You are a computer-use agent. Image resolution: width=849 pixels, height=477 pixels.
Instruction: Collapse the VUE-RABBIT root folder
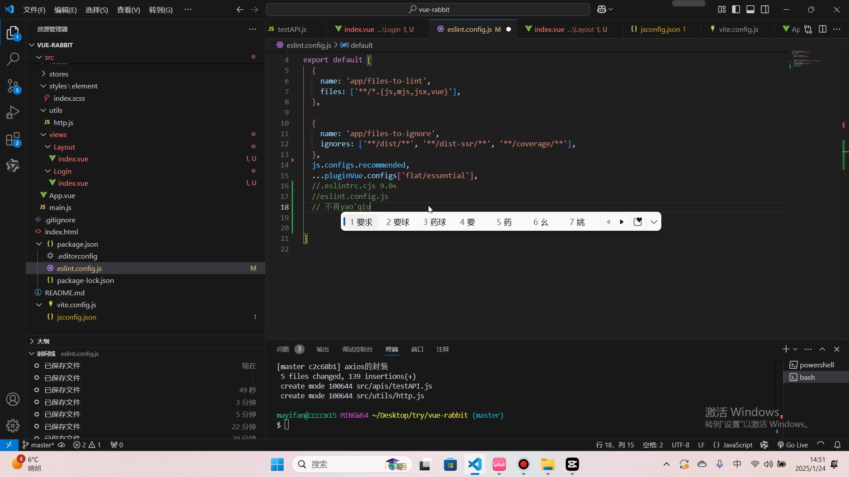[146, 45]
